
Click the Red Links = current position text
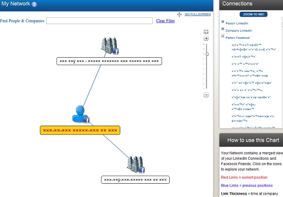pos(244,177)
